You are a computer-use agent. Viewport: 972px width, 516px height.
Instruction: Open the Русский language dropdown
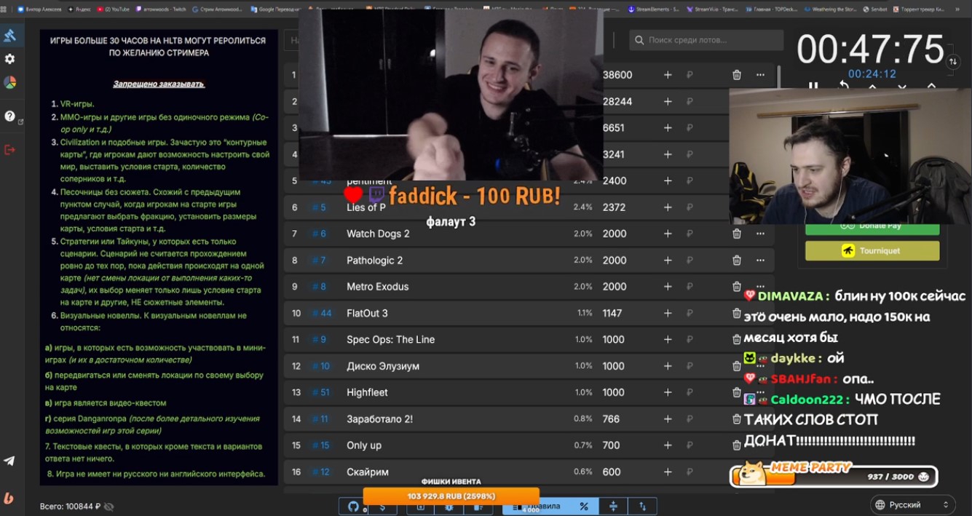[913, 504]
